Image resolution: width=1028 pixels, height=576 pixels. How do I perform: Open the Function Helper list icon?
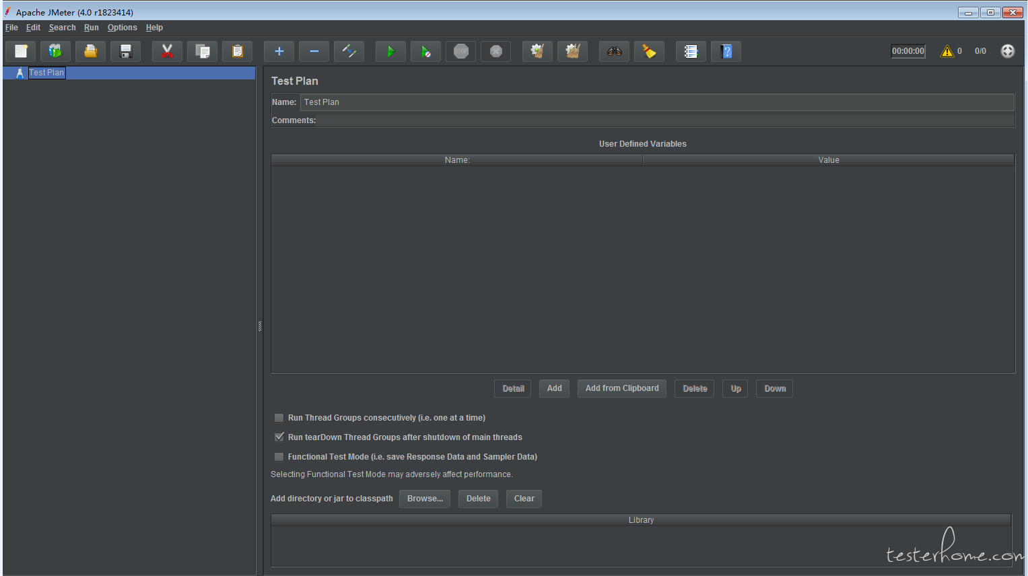pyautogui.click(x=691, y=51)
